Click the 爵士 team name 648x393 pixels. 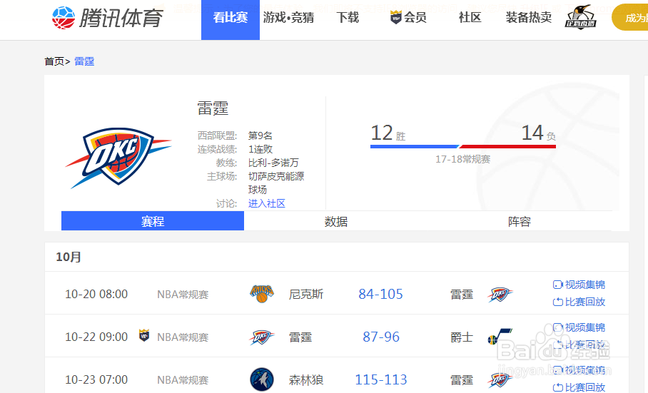coord(462,337)
